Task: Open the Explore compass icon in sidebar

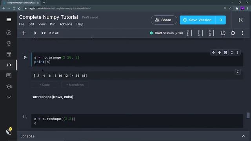Action: point(9,33)
